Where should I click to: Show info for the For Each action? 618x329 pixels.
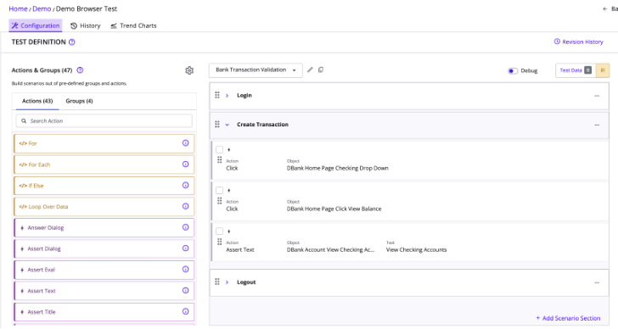pyautogui.click(x=185, y=164)
